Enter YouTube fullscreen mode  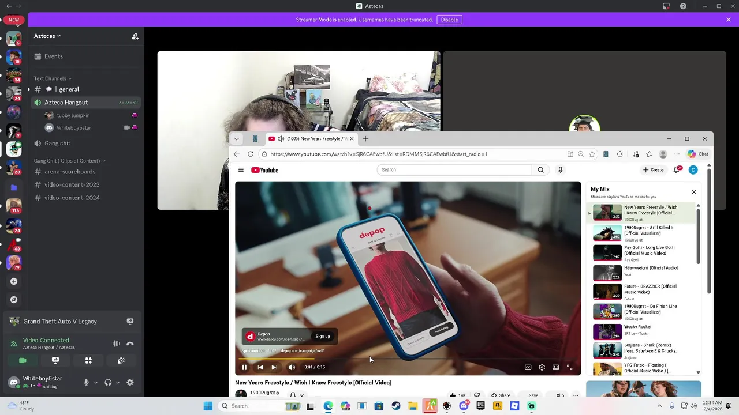[569, 367]
